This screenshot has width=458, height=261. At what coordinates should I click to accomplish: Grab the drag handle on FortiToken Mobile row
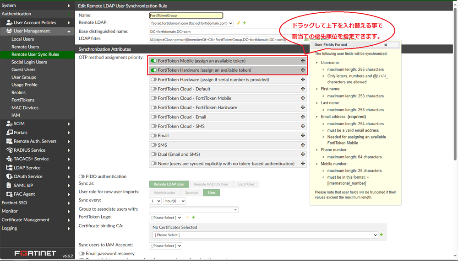(303, 61)
